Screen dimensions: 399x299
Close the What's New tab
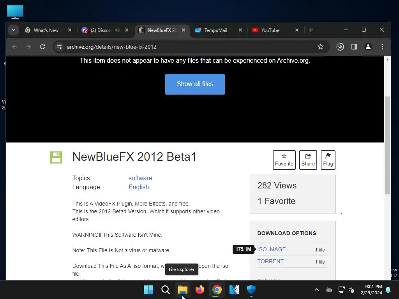click(70, 30)
